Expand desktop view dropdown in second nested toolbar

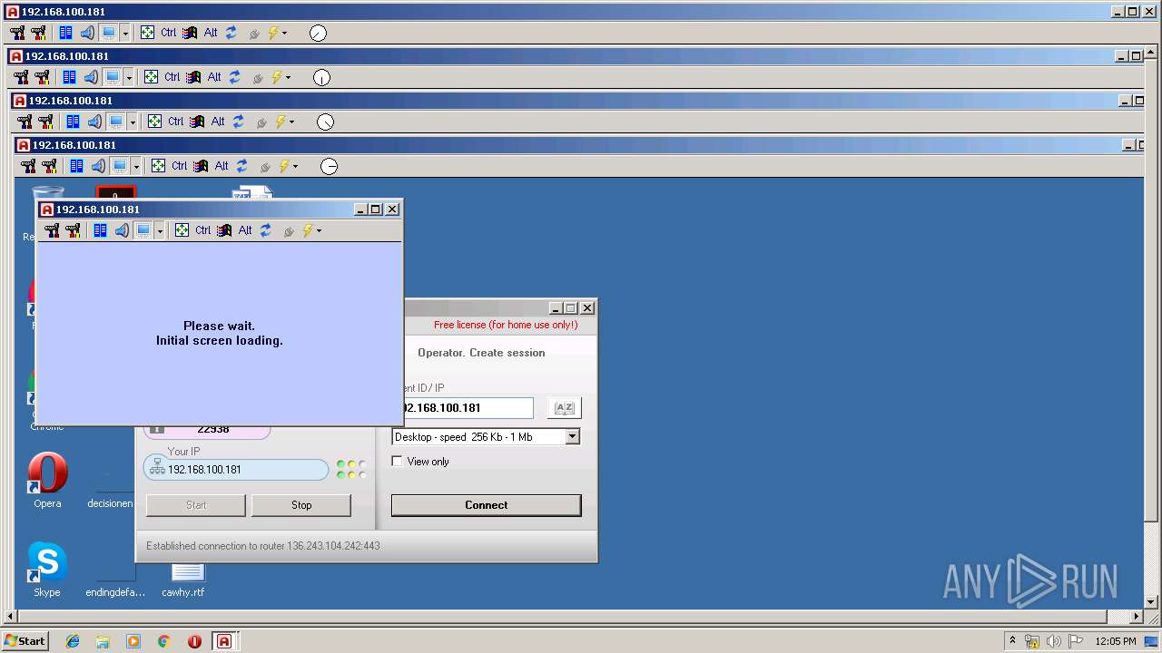pyautogui.click(x=129, y=77)
